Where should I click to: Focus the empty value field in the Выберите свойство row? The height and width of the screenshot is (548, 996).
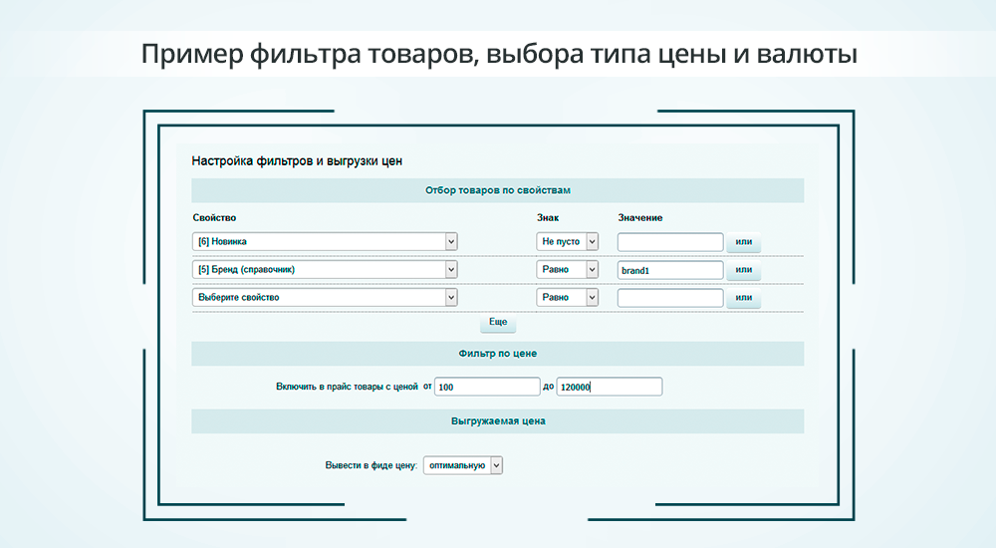[x=670, y=298]
